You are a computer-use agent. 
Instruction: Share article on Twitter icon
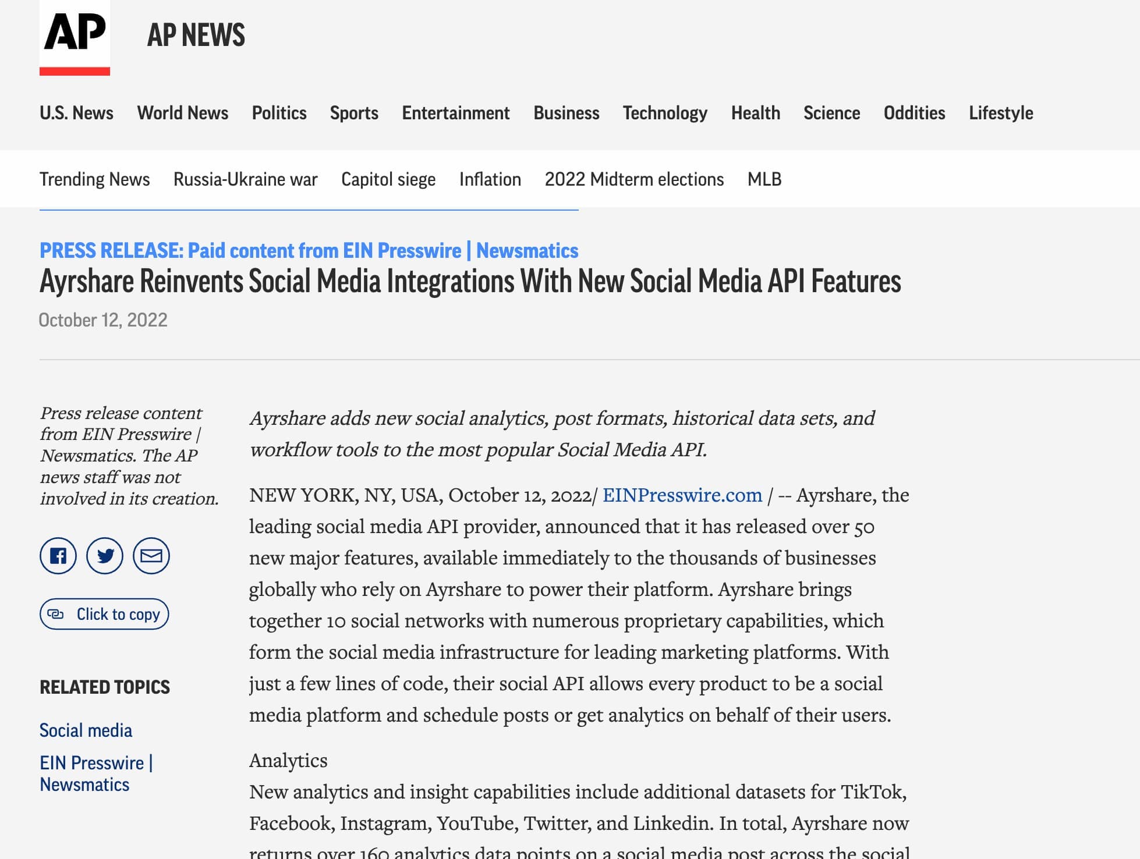pyautogui.click(x=105, y=556)
